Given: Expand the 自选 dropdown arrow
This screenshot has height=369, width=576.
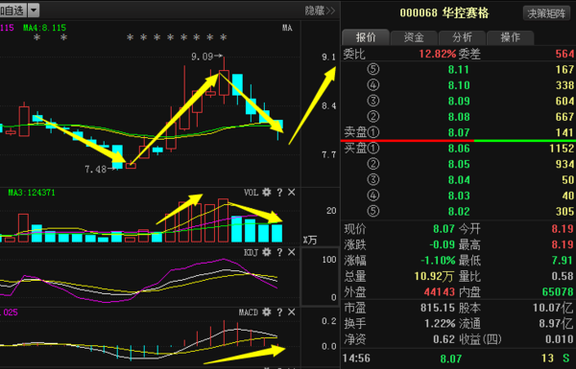Looking at the screenshot, I should [x=34, y=11].
